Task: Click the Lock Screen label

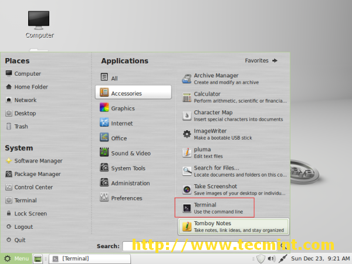Action: (x=31, y=214)
